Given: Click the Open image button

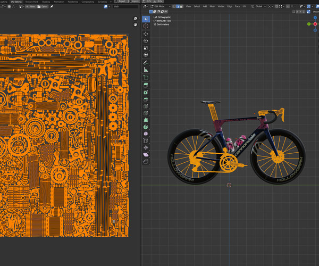Looking at the screenshot, I should coord(43,6).
